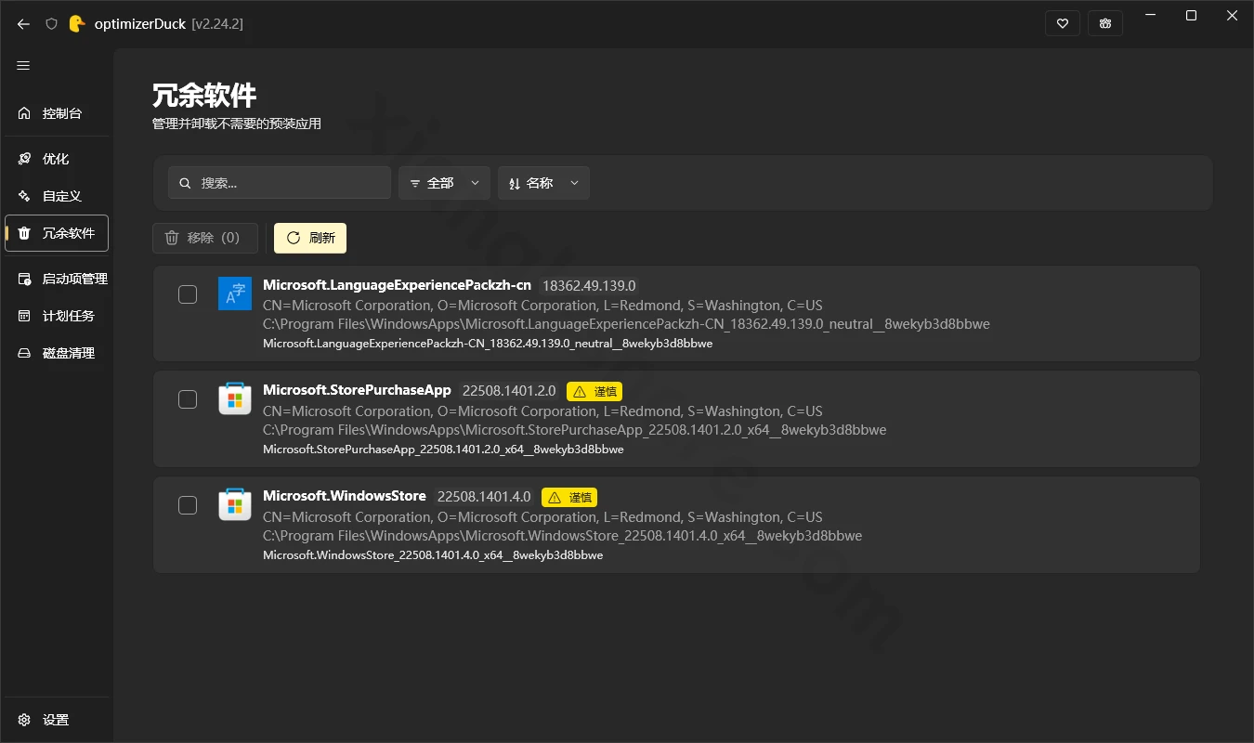Click the magnifier icon in search box
Image resolution: width=1254 pixels, height=743 pixels.
pyautogui.click(x=185, y=183)
